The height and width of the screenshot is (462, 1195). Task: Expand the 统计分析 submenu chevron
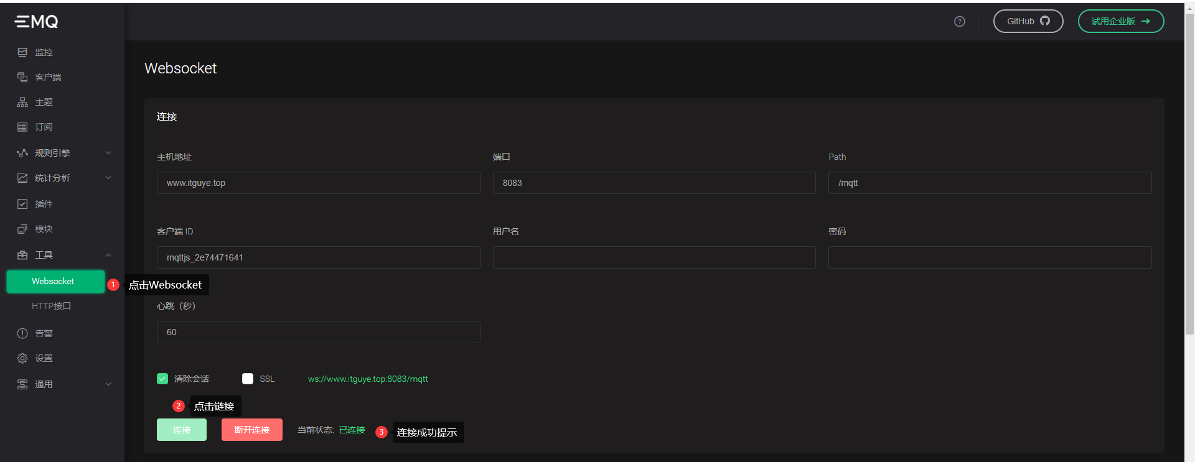[x=108, y=178]
